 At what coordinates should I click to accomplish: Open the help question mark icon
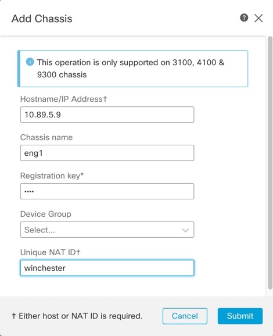coord(244,18)
